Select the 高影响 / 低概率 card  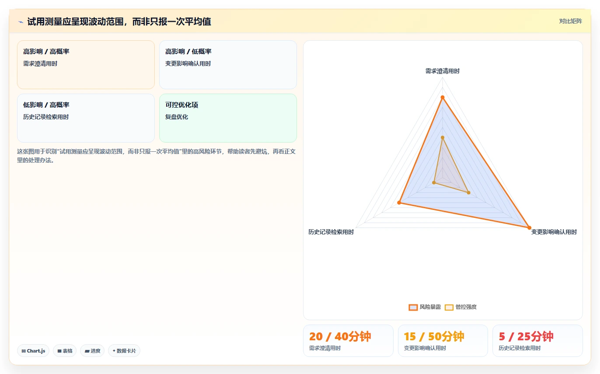point(228,65)
